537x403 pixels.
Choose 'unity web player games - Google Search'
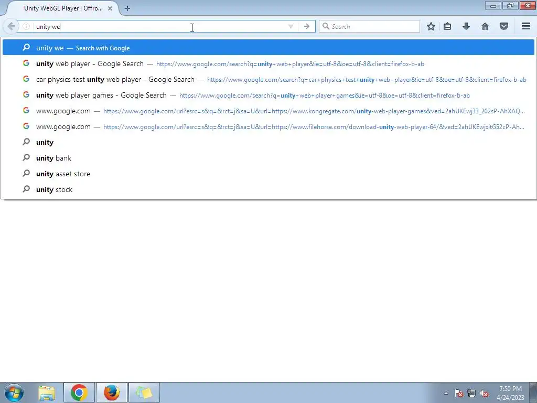[x=268, y=96]
